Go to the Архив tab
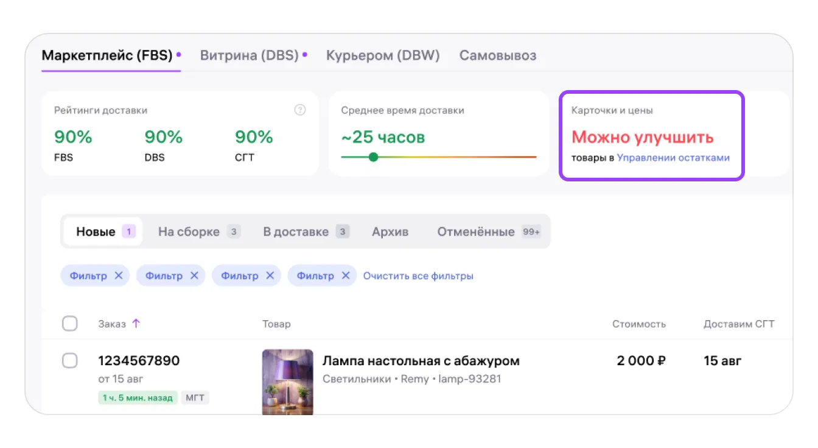The height and width of the screenshot is (448, 818). pyautogui.click(x=390, y=232)
